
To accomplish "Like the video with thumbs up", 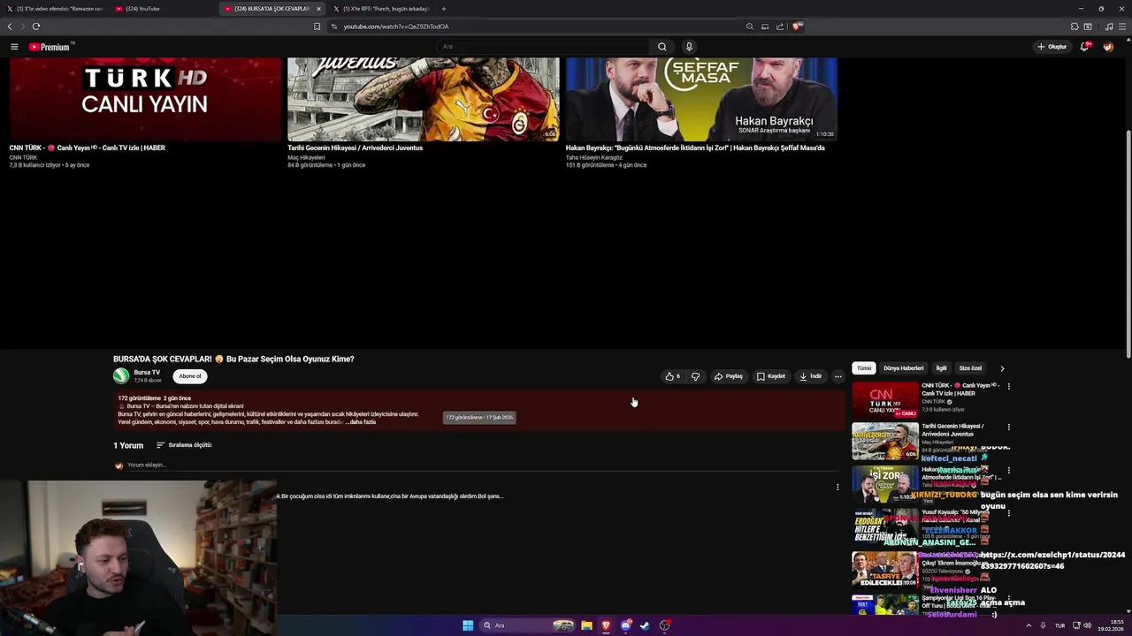I will tap(672, 376).
